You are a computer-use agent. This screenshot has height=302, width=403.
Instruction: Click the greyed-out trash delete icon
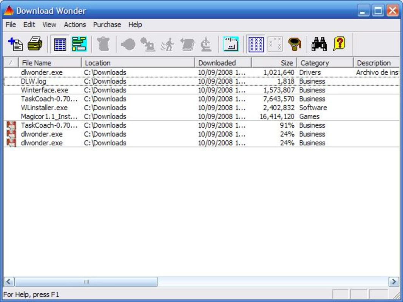pos(103,44)
